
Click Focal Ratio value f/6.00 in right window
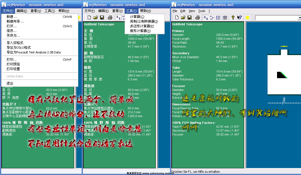(220, 43)
